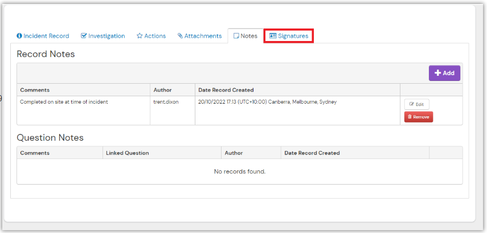
Task: Click the checkmark icon beside Investigation
Action: pos(84,36)
